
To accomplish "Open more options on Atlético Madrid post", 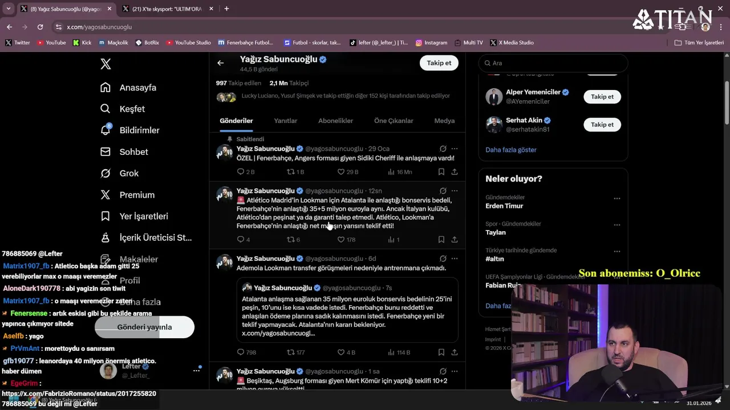I will (455, 191).
